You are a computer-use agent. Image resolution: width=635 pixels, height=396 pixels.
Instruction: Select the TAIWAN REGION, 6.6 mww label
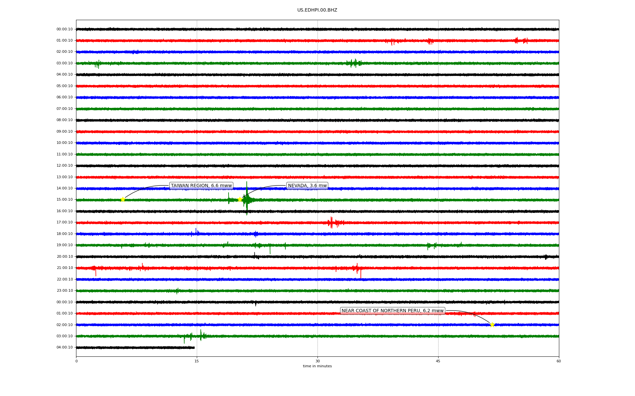pyautogui.click(x=201, y=186)
